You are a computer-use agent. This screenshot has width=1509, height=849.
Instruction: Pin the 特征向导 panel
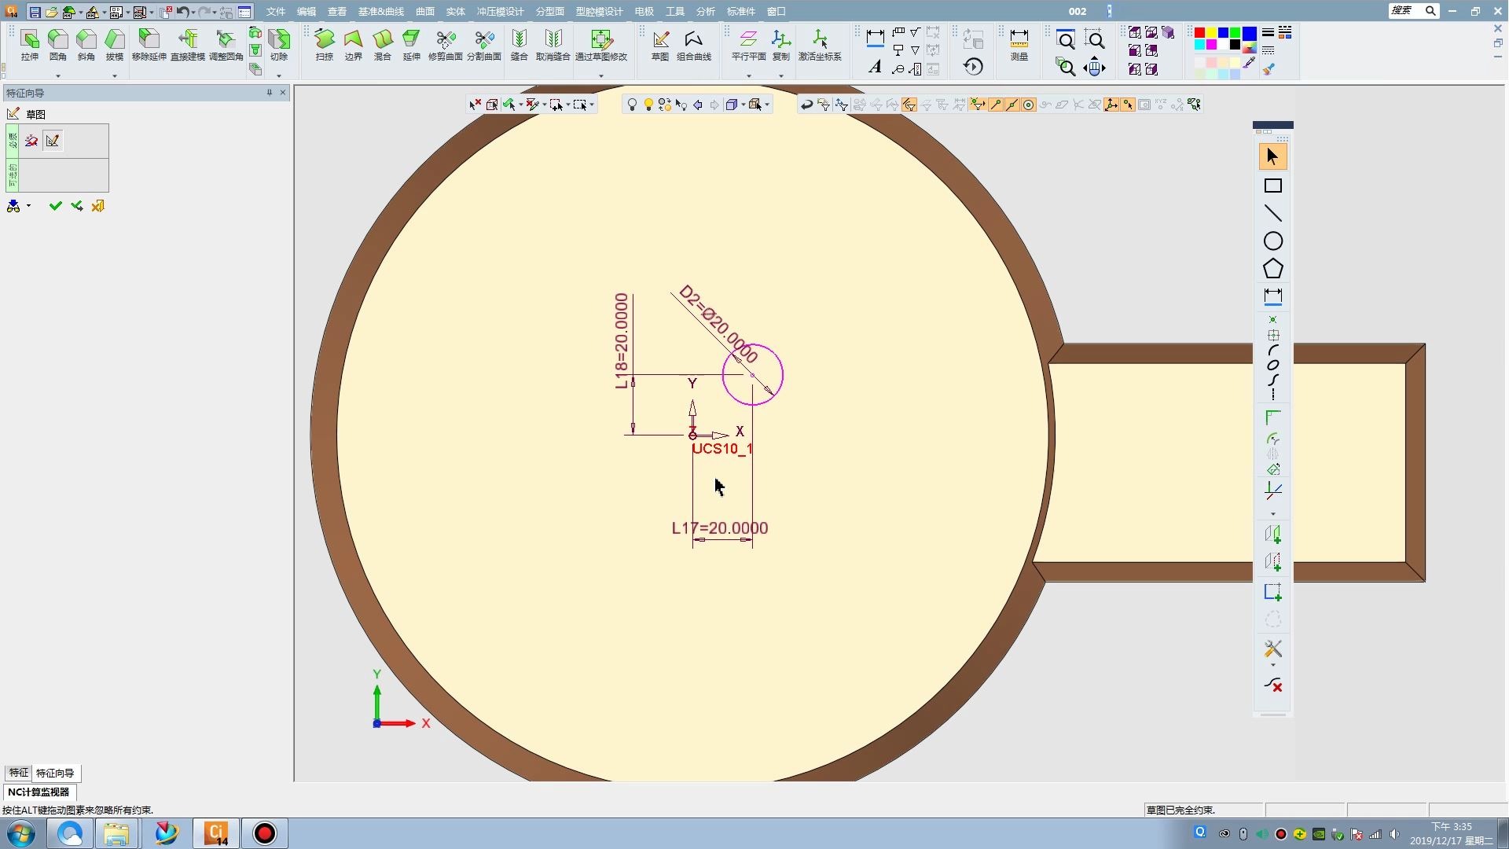click(x=269, y=93)
